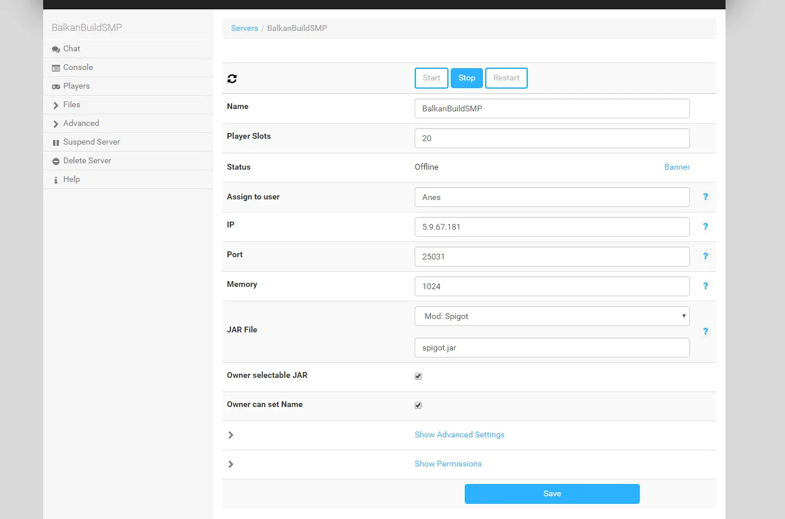Toggle the Owner can set Name checkbox
Viewport: 785px width, 519px height.
click(418, 405)
